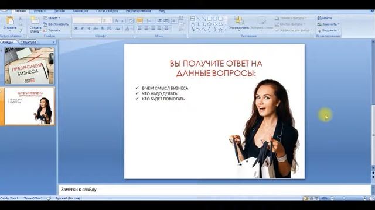
Task: Click Delete (Удалить) slide button
Action: point(52,30)
